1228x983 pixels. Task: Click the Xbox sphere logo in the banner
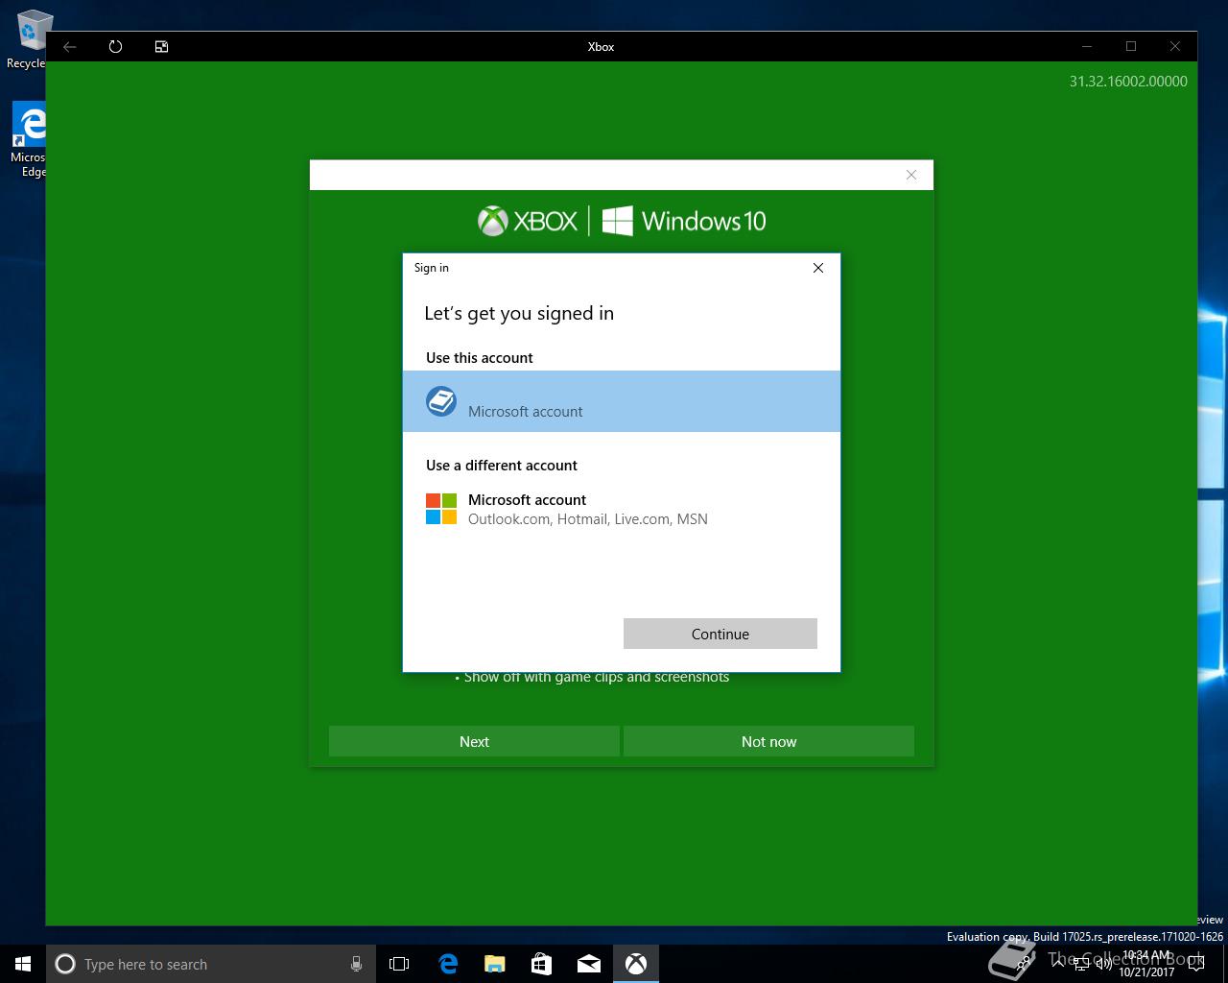tap(492, 221)
